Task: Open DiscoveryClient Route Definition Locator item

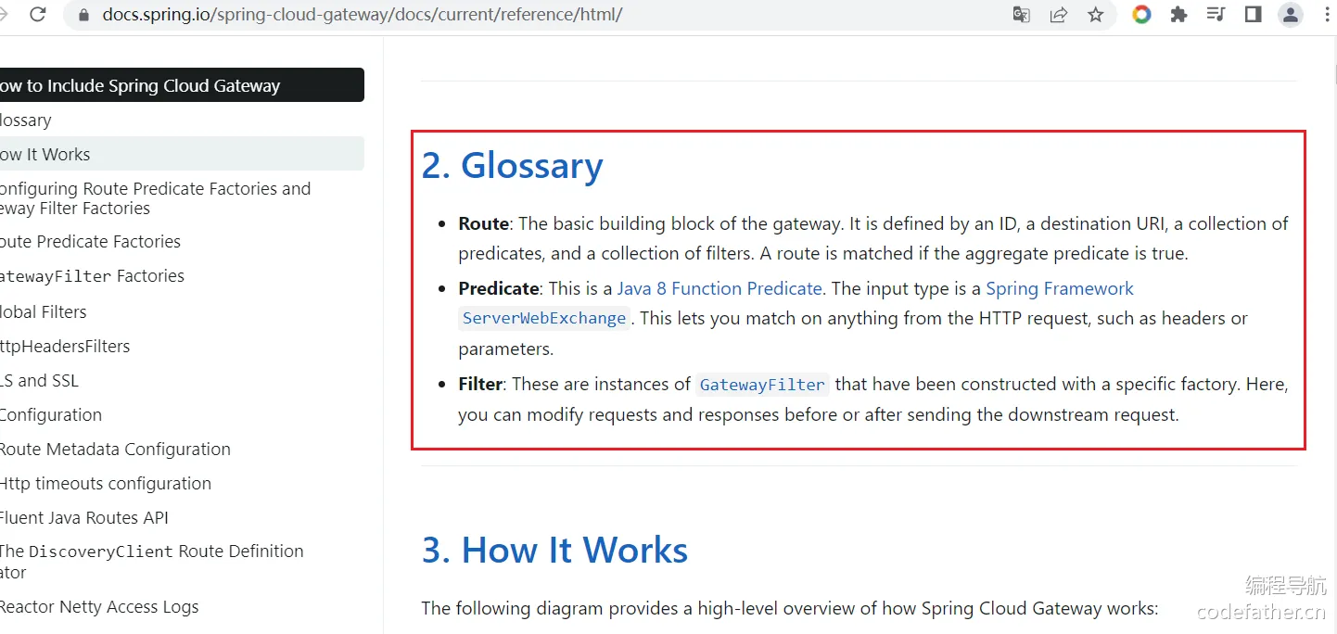Action: tap(152, 562)
